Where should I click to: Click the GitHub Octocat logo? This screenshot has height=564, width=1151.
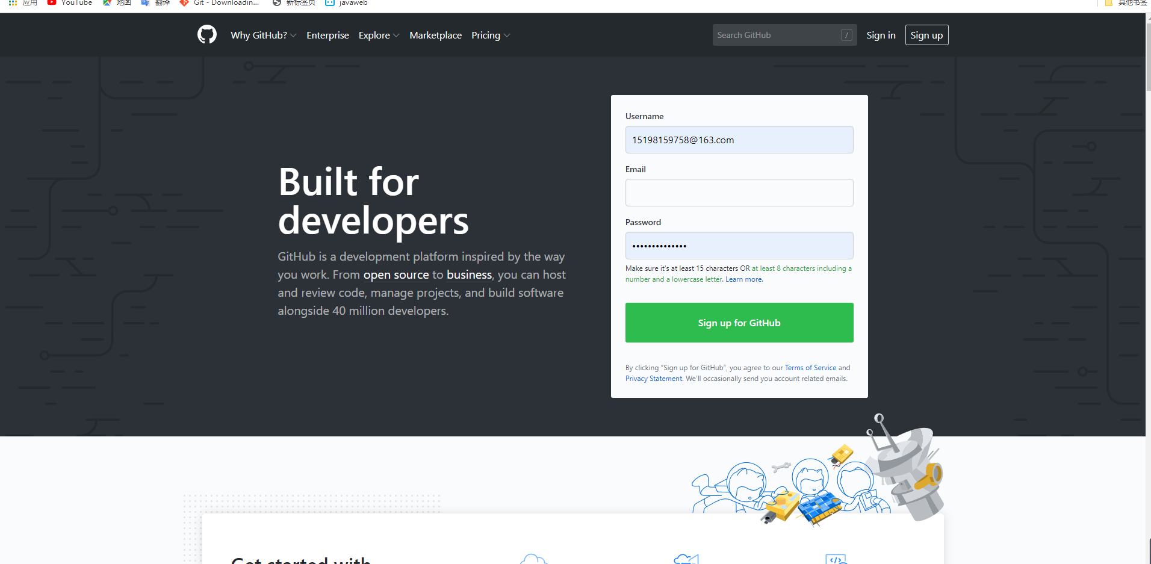207,35
